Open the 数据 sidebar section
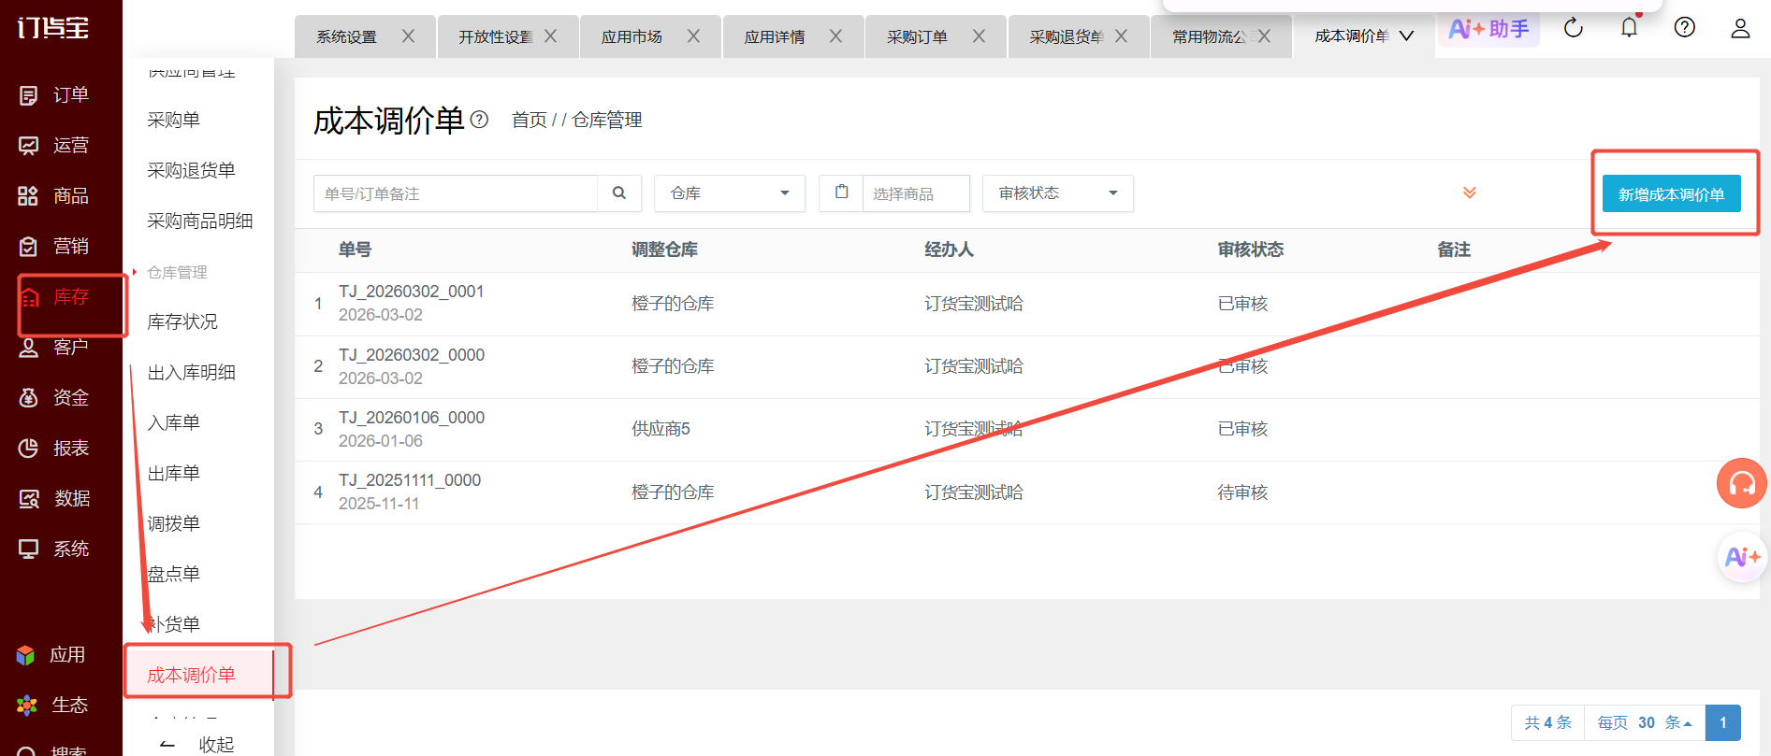 [x=54, y=499]
